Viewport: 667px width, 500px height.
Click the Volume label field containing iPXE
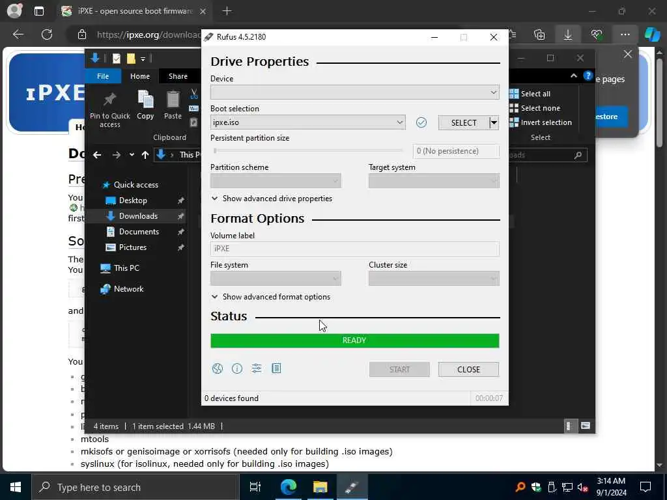(x=355, y=249)
